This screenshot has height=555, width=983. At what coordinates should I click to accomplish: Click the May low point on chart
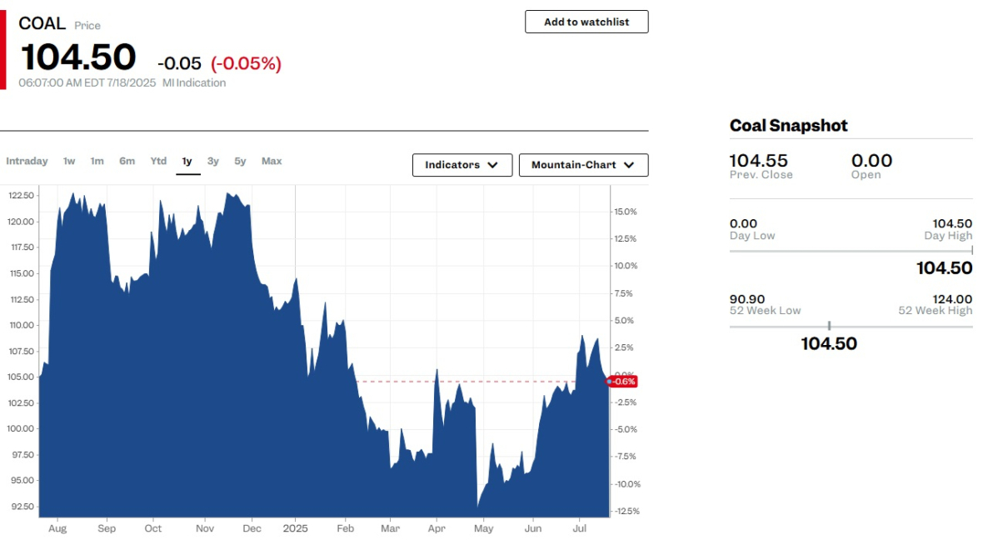pos(477,507)
